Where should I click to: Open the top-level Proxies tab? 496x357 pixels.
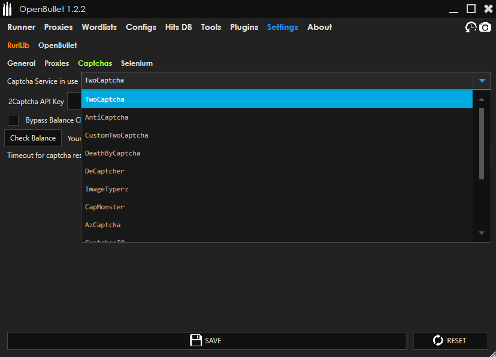[x=59, y=27]
